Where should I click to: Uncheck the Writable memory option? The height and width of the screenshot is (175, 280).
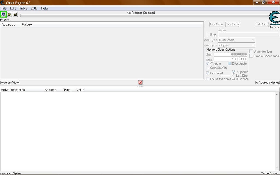coord(208,63)
